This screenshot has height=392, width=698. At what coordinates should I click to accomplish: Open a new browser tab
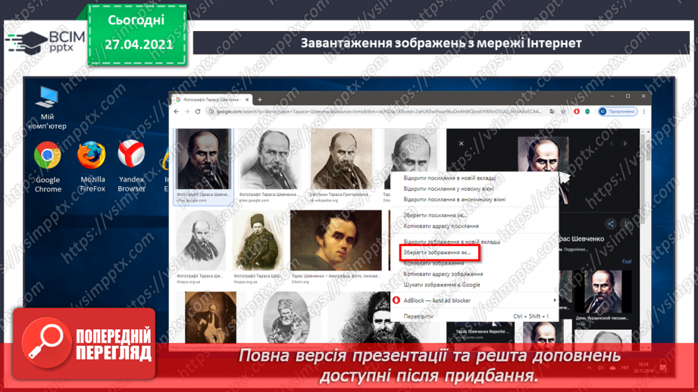point(260,100)
